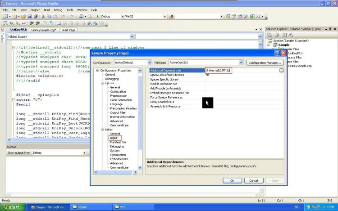Open the Build menu
Image resolution: width=338 pixels, height=211 pixels.
coord(47,10)
